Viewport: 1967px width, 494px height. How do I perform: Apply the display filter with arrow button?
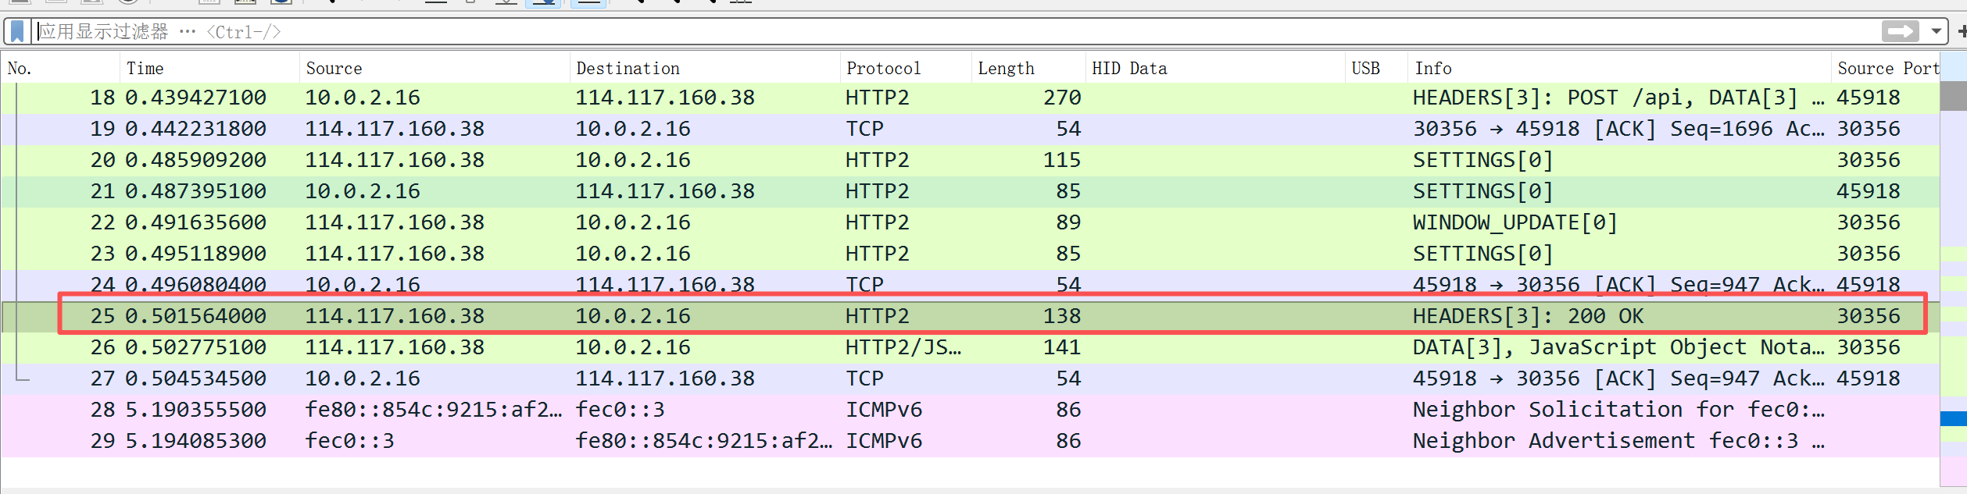point(1900,31)
